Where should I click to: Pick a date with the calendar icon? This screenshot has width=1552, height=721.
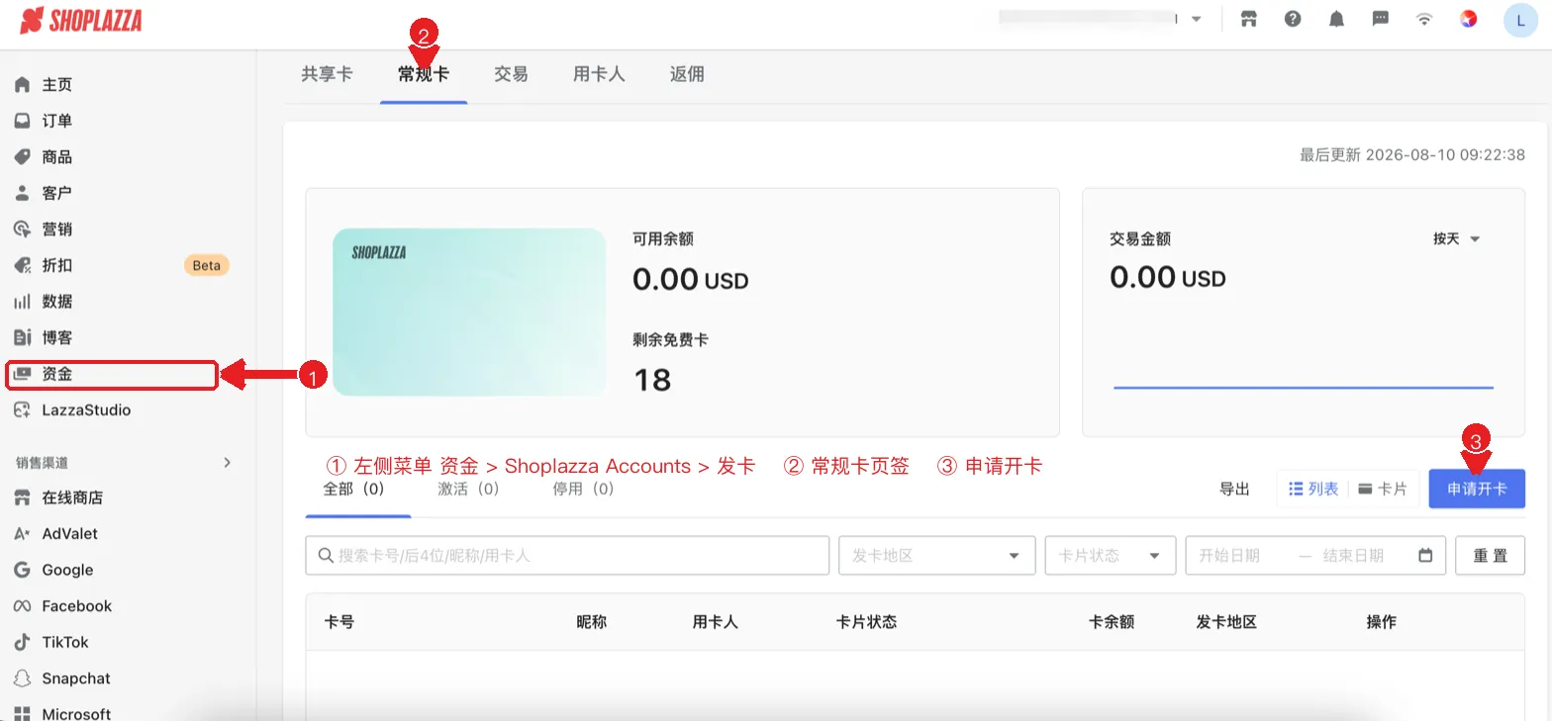1425,555
